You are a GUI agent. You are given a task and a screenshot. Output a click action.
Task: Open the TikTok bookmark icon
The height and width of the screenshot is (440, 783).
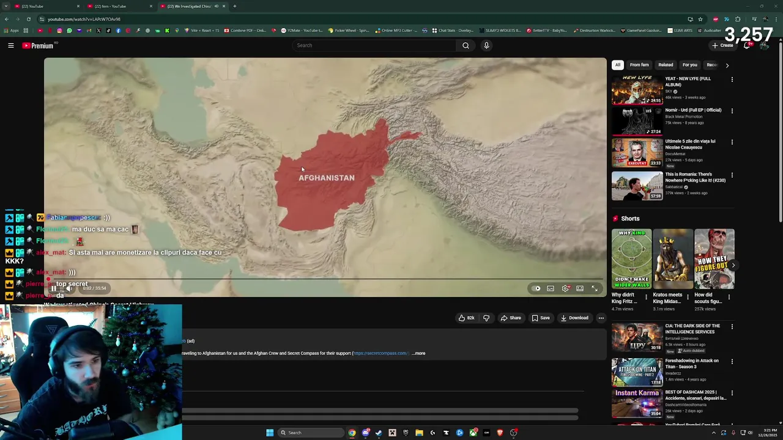coord(108,31)
